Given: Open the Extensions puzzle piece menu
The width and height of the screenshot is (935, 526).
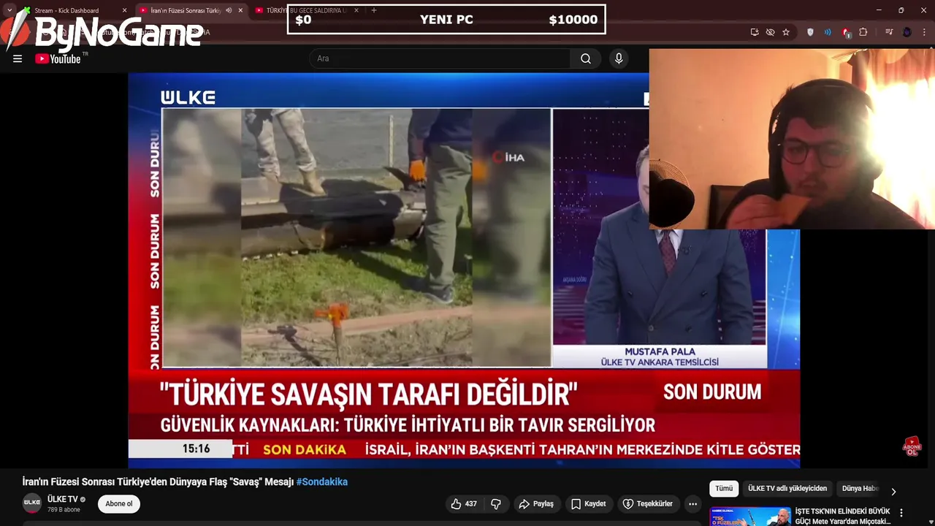Looking at the screenshot, I should (x=863, y=32).
